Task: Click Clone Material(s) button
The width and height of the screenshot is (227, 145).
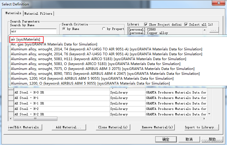Action: (x=113, y=127)
